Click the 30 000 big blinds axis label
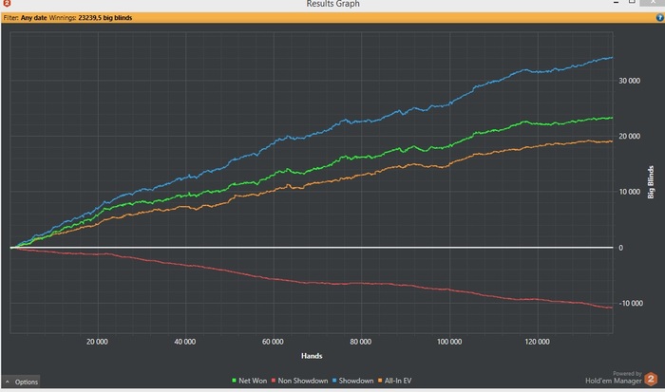 pyautogui.click(x=629, y=81)
